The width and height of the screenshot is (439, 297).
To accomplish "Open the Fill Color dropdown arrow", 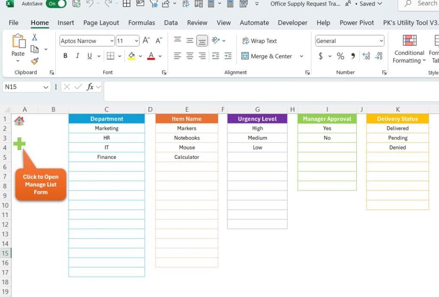I will pos(139,56).
